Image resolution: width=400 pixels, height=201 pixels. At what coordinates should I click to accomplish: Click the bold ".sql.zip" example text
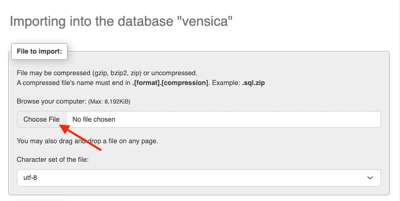click(253, 83)
